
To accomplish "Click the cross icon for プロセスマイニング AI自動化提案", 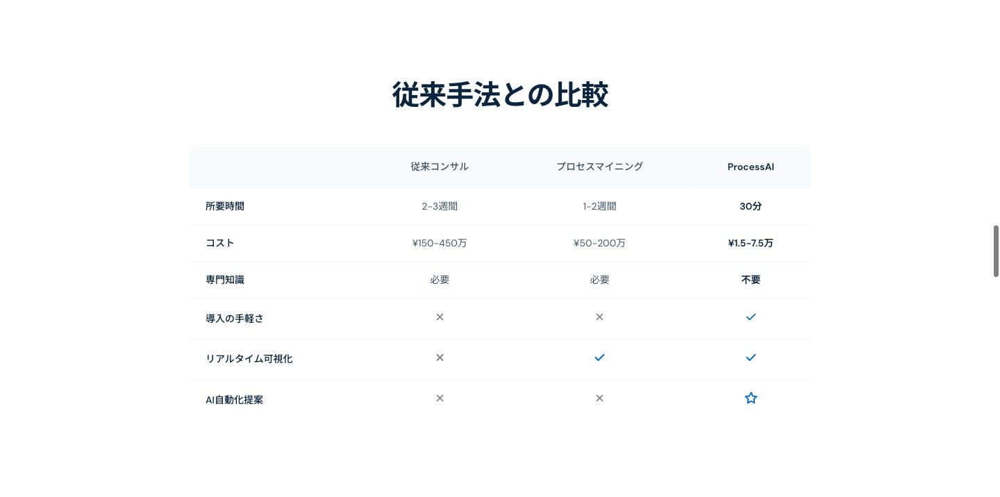I will click(599, 398).
